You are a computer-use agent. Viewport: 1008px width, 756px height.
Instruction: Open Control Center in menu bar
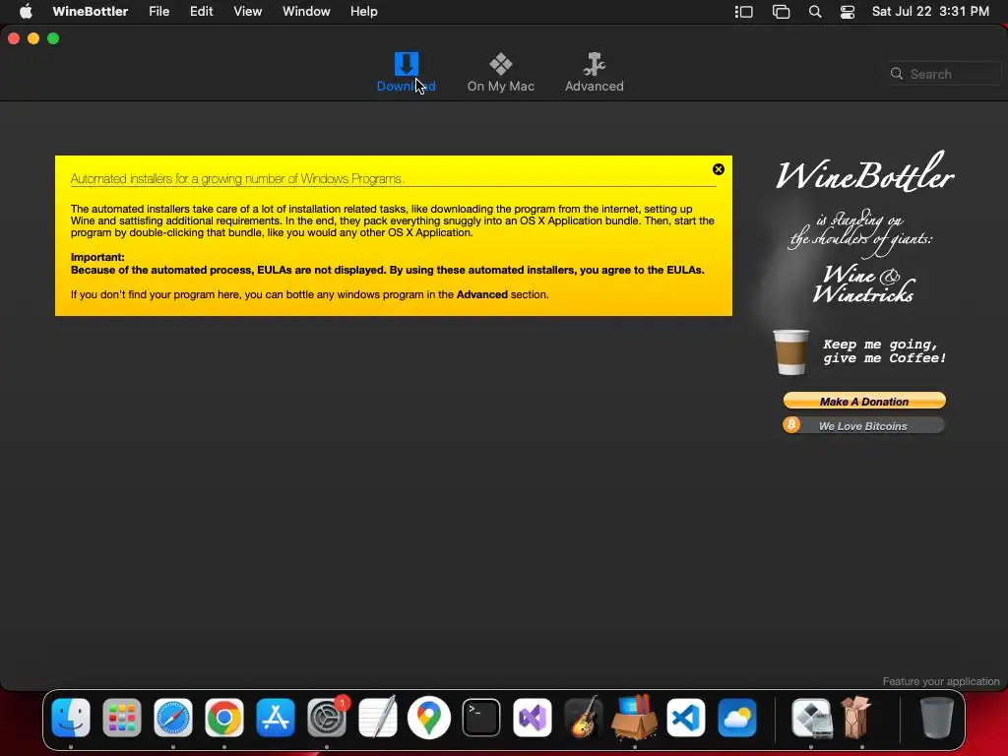[848, 12]
